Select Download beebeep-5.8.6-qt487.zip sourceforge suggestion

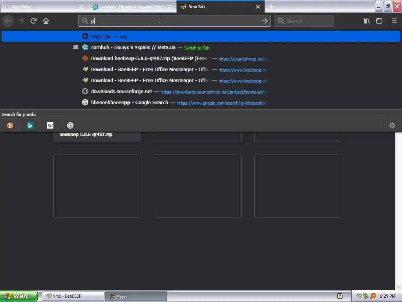tap(201, 59)
